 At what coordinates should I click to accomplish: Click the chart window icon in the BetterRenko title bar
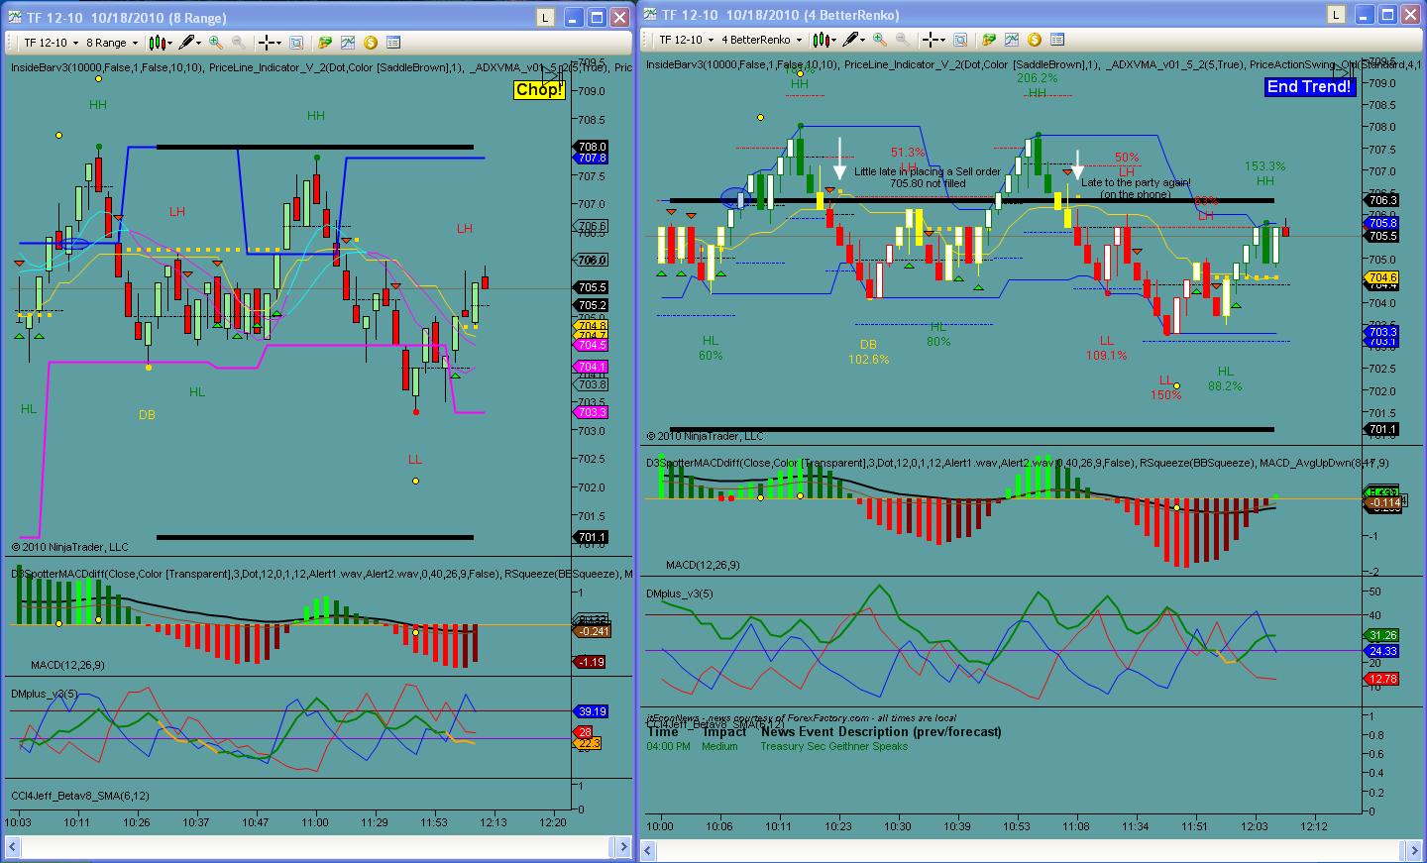(651, 14)
